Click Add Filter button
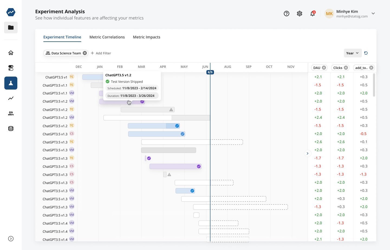390x250 pixels. [x=101, y=53]
